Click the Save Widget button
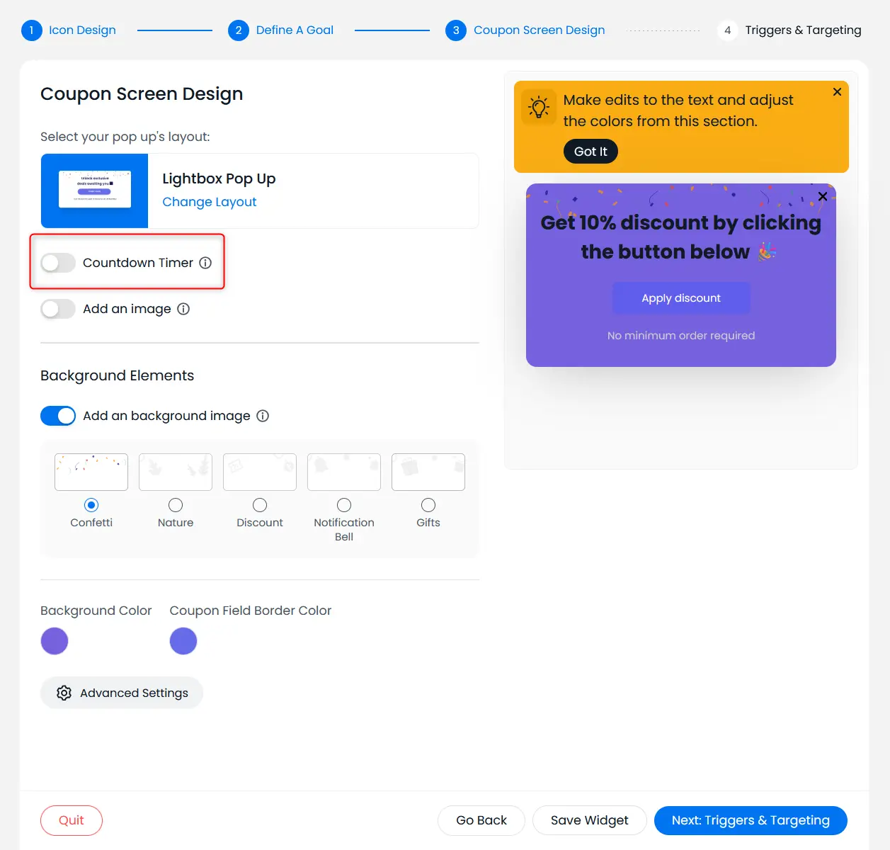 589,820
